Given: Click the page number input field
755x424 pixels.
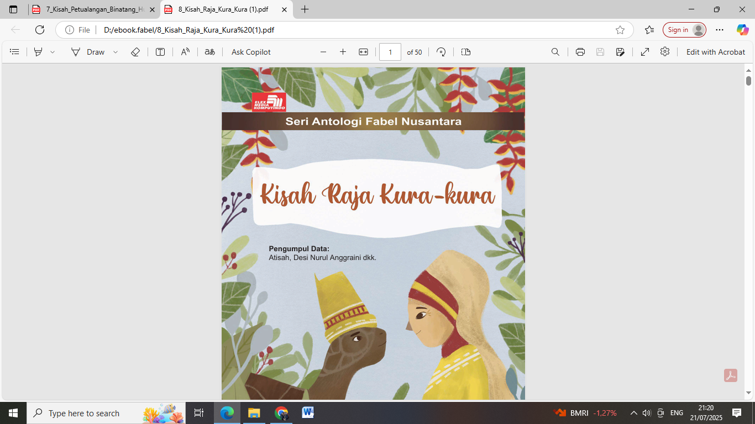Looking at the screenshot, I should (x=391, y=51).
